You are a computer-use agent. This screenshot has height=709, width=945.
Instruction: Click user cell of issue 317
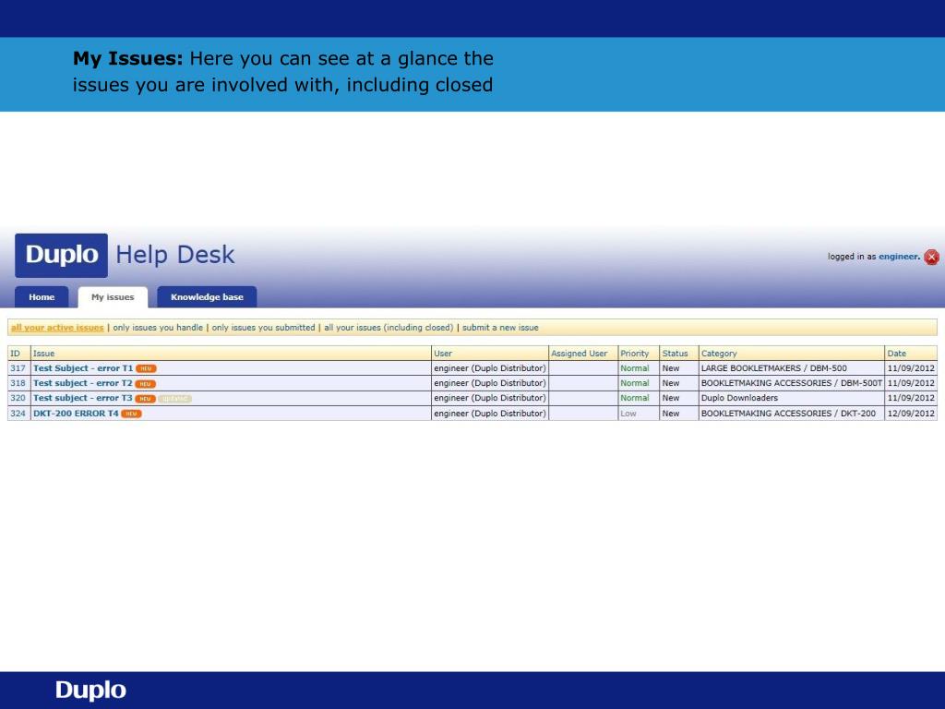pos(490,367)
